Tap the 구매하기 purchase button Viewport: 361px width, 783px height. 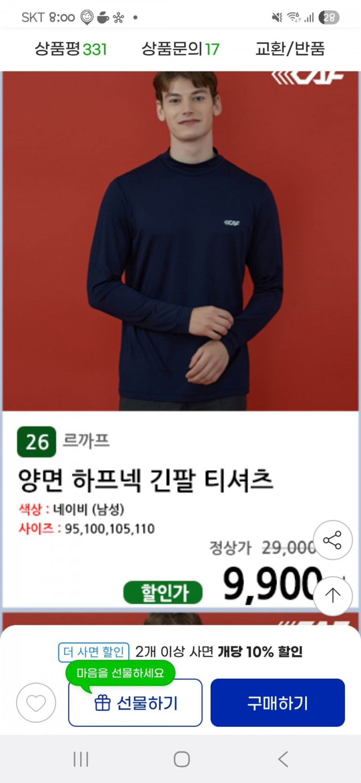click(x=278, y=702)
